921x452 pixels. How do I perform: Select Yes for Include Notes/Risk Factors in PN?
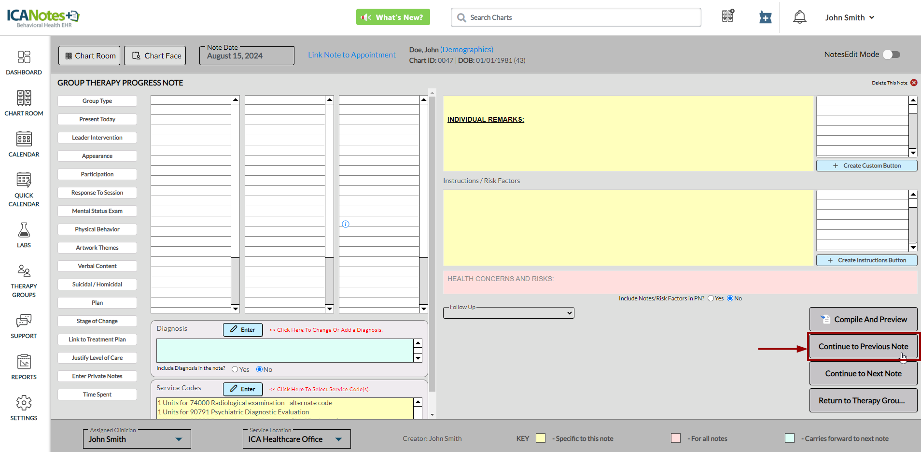pyautogui.click(x=711, y=298)
